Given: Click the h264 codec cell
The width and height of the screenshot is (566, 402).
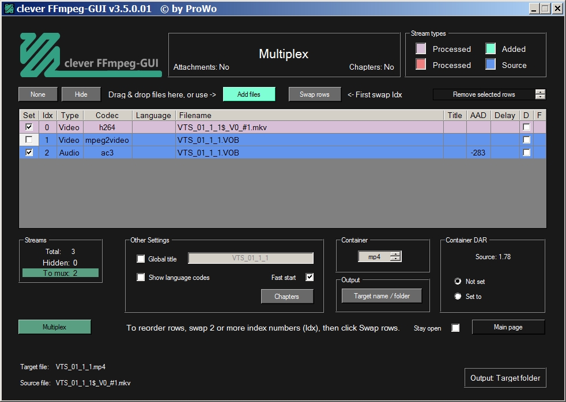Looking at the screenshot, I should click(x=107, y=127).
